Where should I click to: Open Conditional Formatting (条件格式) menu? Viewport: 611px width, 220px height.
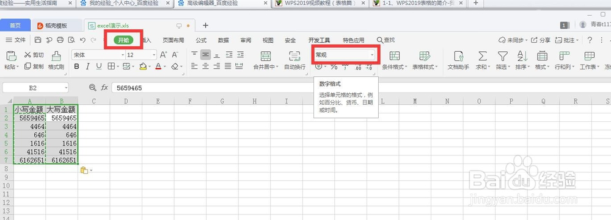[395, 60]
